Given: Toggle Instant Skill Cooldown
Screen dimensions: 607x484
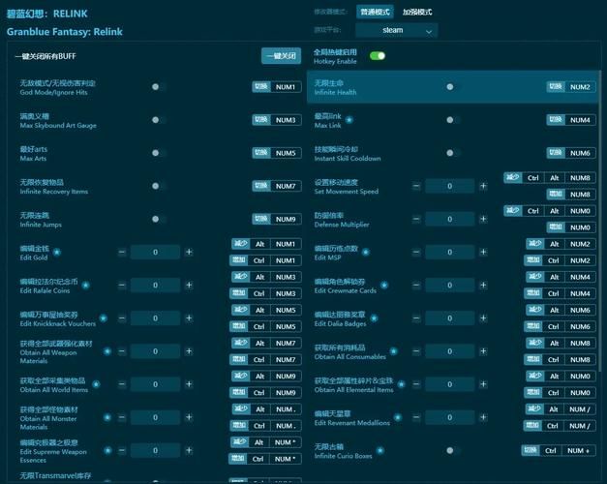Looking at the screenshot, I should tap(453, 153).
